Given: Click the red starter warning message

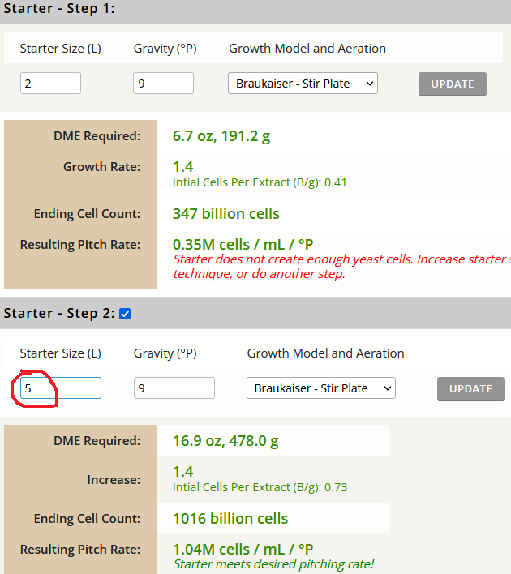Looking at the screenshot, I should 341,267.
